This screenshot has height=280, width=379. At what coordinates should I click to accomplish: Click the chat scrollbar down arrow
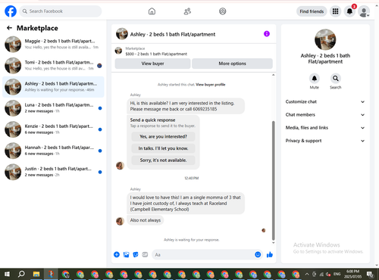tap(273, 243)
